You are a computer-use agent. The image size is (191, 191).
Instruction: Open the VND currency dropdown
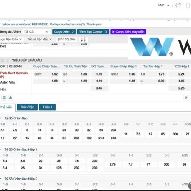pos(163,6)
